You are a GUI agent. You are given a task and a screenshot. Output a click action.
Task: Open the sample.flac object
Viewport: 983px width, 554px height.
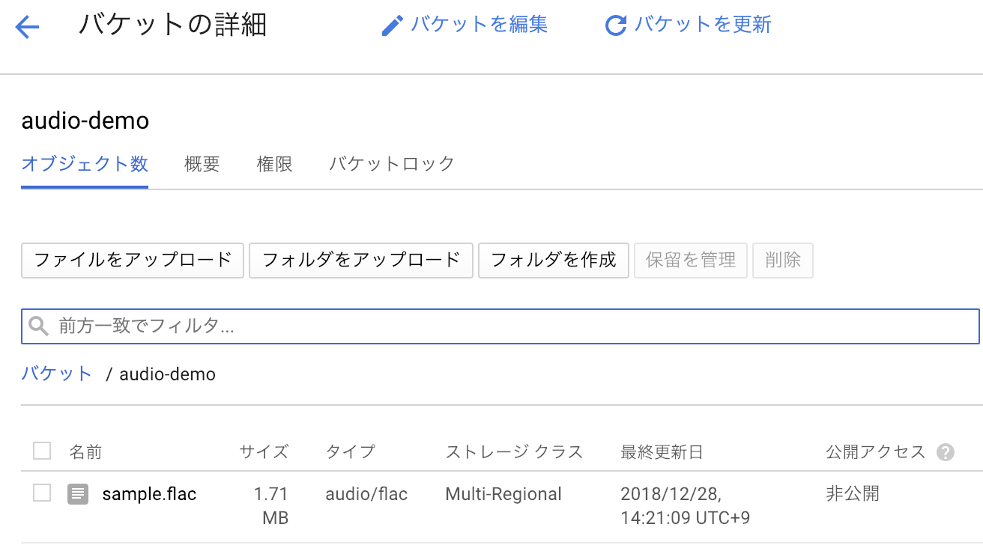click(149, 494)
